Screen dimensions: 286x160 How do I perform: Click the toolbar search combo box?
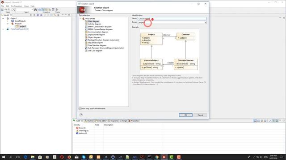click(x=25, y=9)
